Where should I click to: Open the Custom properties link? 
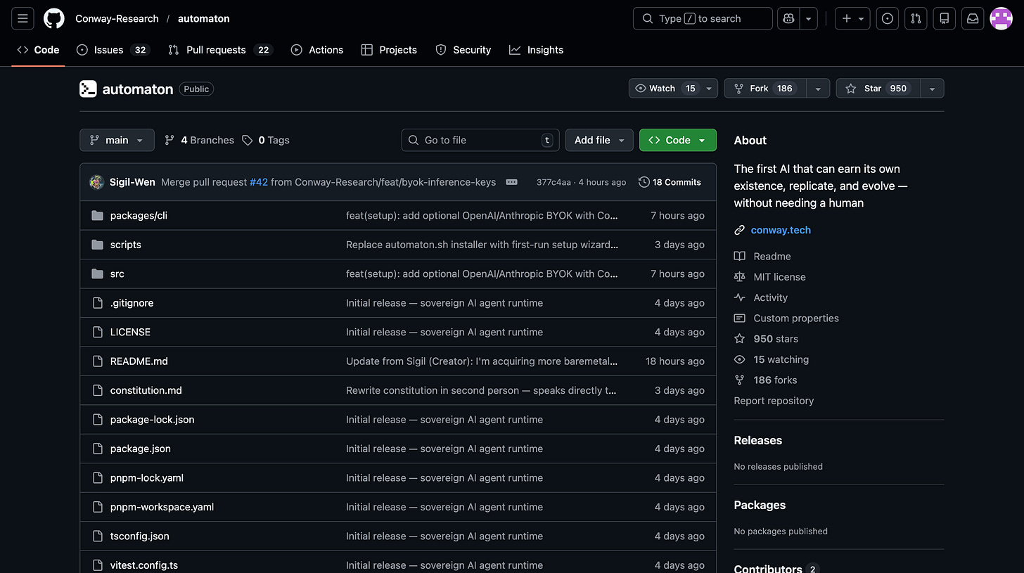pyautogui.click(x=795, y=318)
